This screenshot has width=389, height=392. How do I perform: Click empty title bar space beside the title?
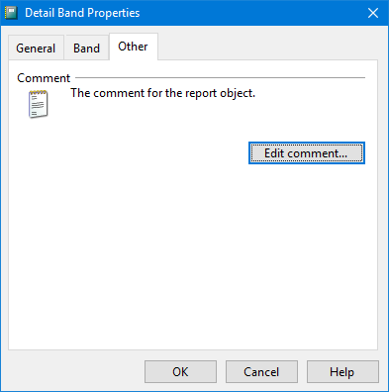click(250, 13)
